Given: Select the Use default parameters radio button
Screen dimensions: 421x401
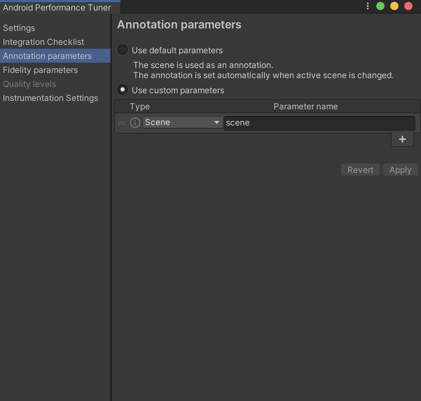Looking at the screenshot, I should pos(123,50).
